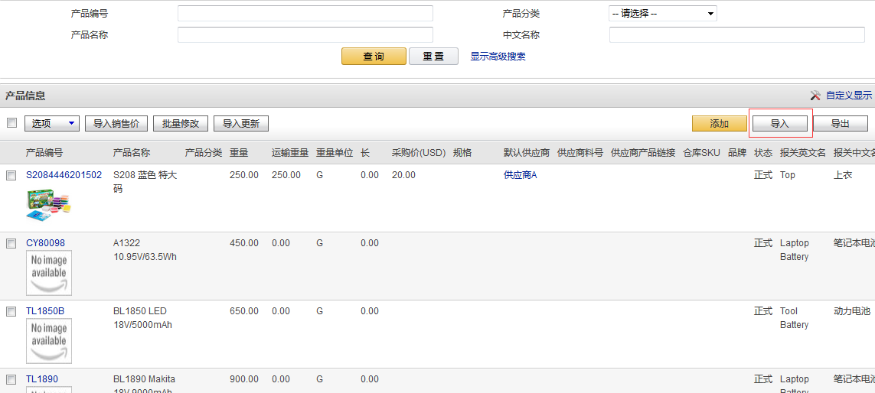Select the name cell BL1850 LED 18V/5000mAh

143,318
